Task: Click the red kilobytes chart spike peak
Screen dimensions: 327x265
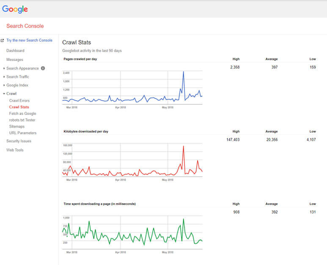Action: (x=183, y=146)
